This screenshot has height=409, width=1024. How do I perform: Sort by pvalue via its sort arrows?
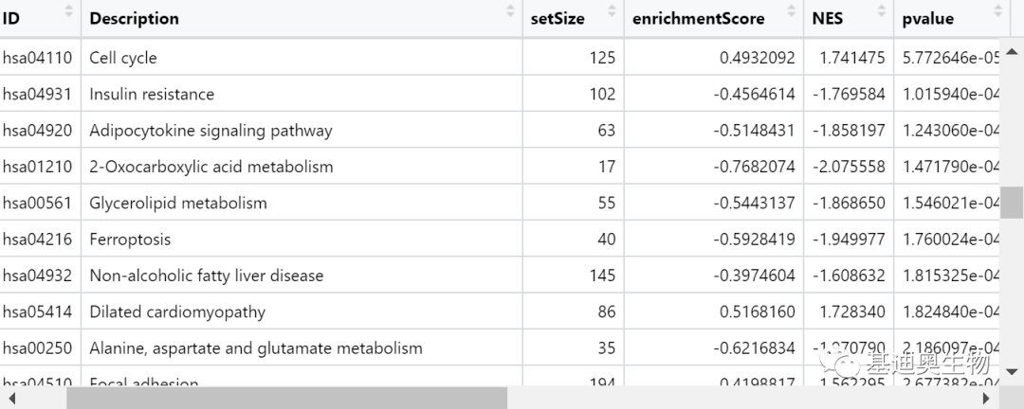tap(997, 11)
